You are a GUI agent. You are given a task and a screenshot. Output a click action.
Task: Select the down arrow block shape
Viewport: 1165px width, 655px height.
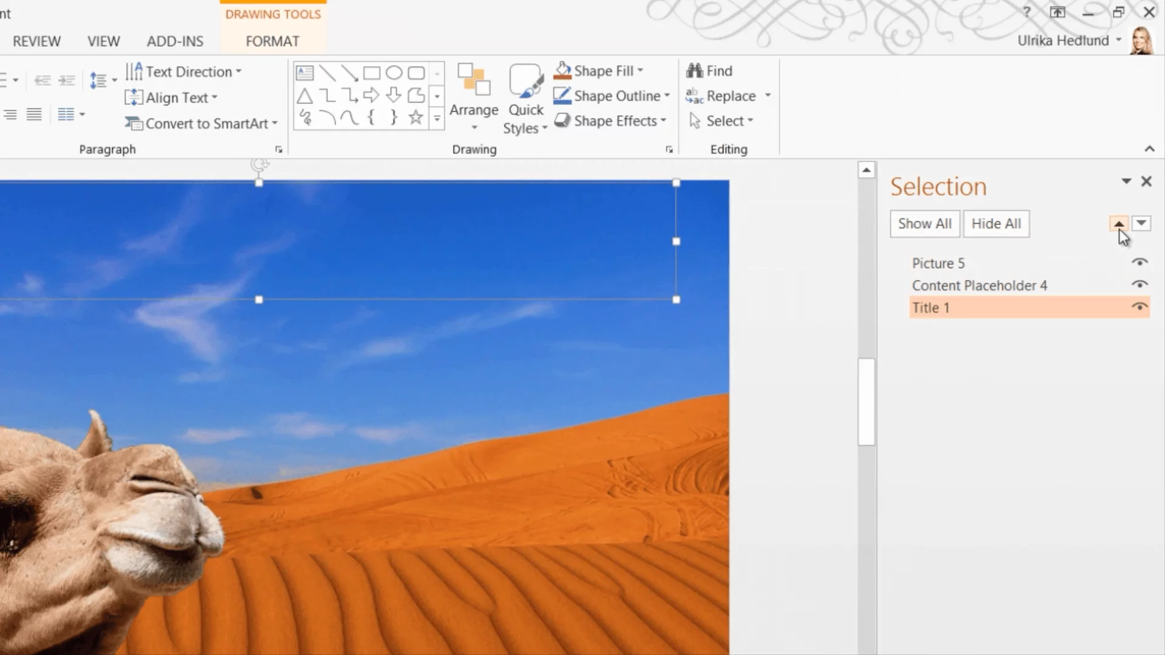click(x=394, y=96)
